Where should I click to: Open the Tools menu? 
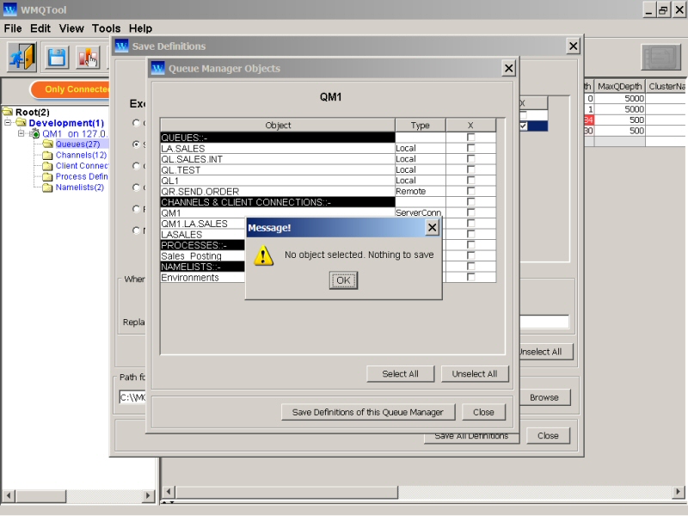tap(106, 28)
